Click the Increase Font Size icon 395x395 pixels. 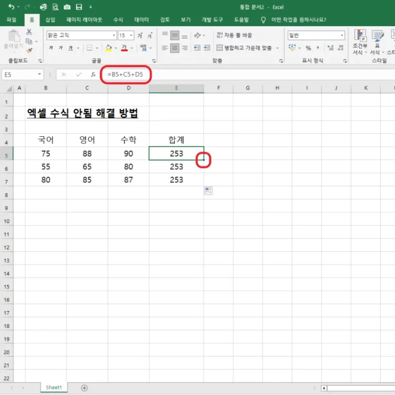coord(140,35)
